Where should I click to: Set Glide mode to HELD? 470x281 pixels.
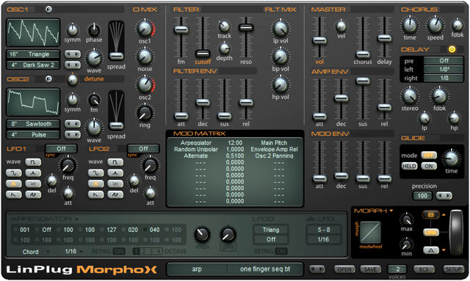(x=409, y=166)
